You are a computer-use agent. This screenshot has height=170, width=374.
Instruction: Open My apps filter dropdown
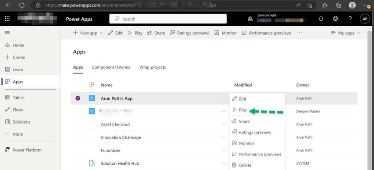(x=345, y=33)
